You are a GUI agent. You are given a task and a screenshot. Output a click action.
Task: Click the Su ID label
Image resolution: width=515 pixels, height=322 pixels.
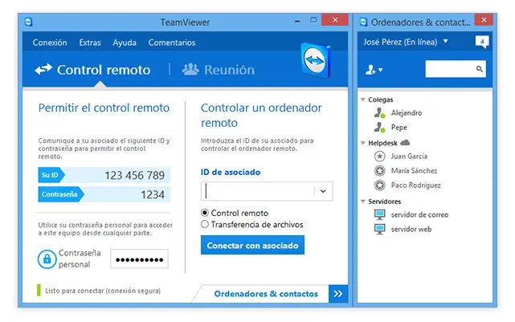tap(51, 175)
